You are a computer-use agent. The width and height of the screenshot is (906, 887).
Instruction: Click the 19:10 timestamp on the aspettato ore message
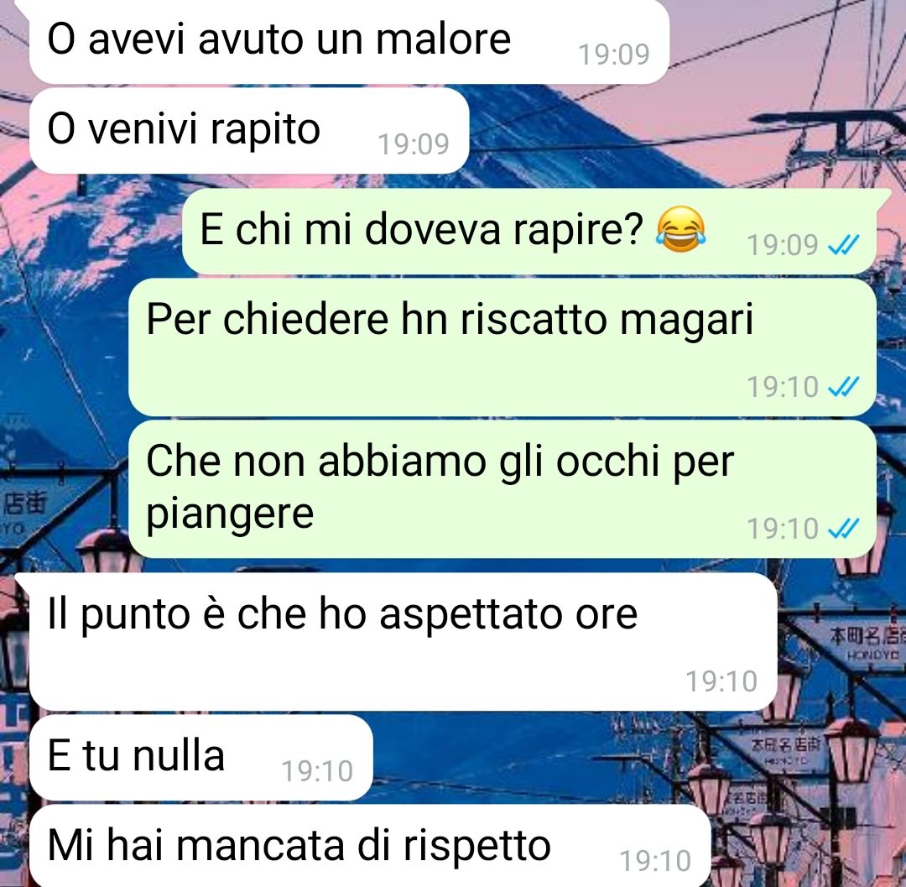[x=721, y=681]
